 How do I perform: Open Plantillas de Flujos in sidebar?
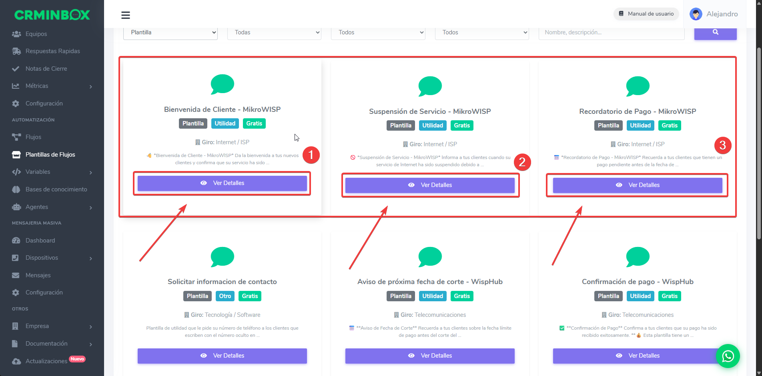[50, 155]
